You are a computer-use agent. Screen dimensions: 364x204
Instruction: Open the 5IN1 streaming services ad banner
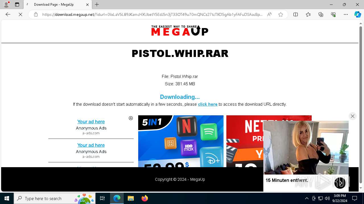point(181,141)
